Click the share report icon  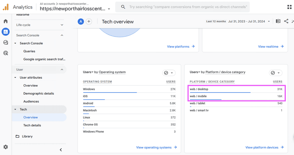[286, 22]
